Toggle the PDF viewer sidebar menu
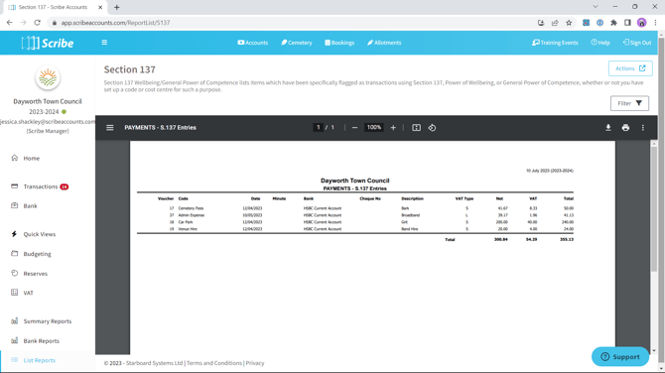665x373 pixels. 110,128
